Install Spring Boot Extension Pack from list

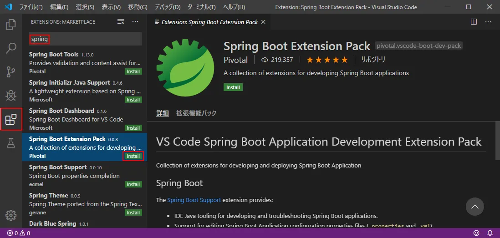133,156
